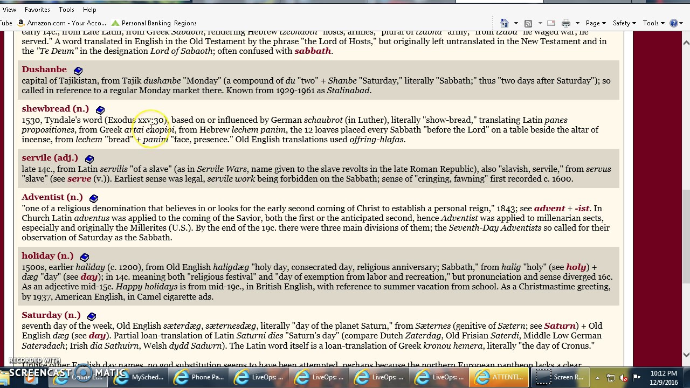
Task: Open the orange ATTENTI... taskbar window
Action: pyautogui.click(x=499, y=377)
